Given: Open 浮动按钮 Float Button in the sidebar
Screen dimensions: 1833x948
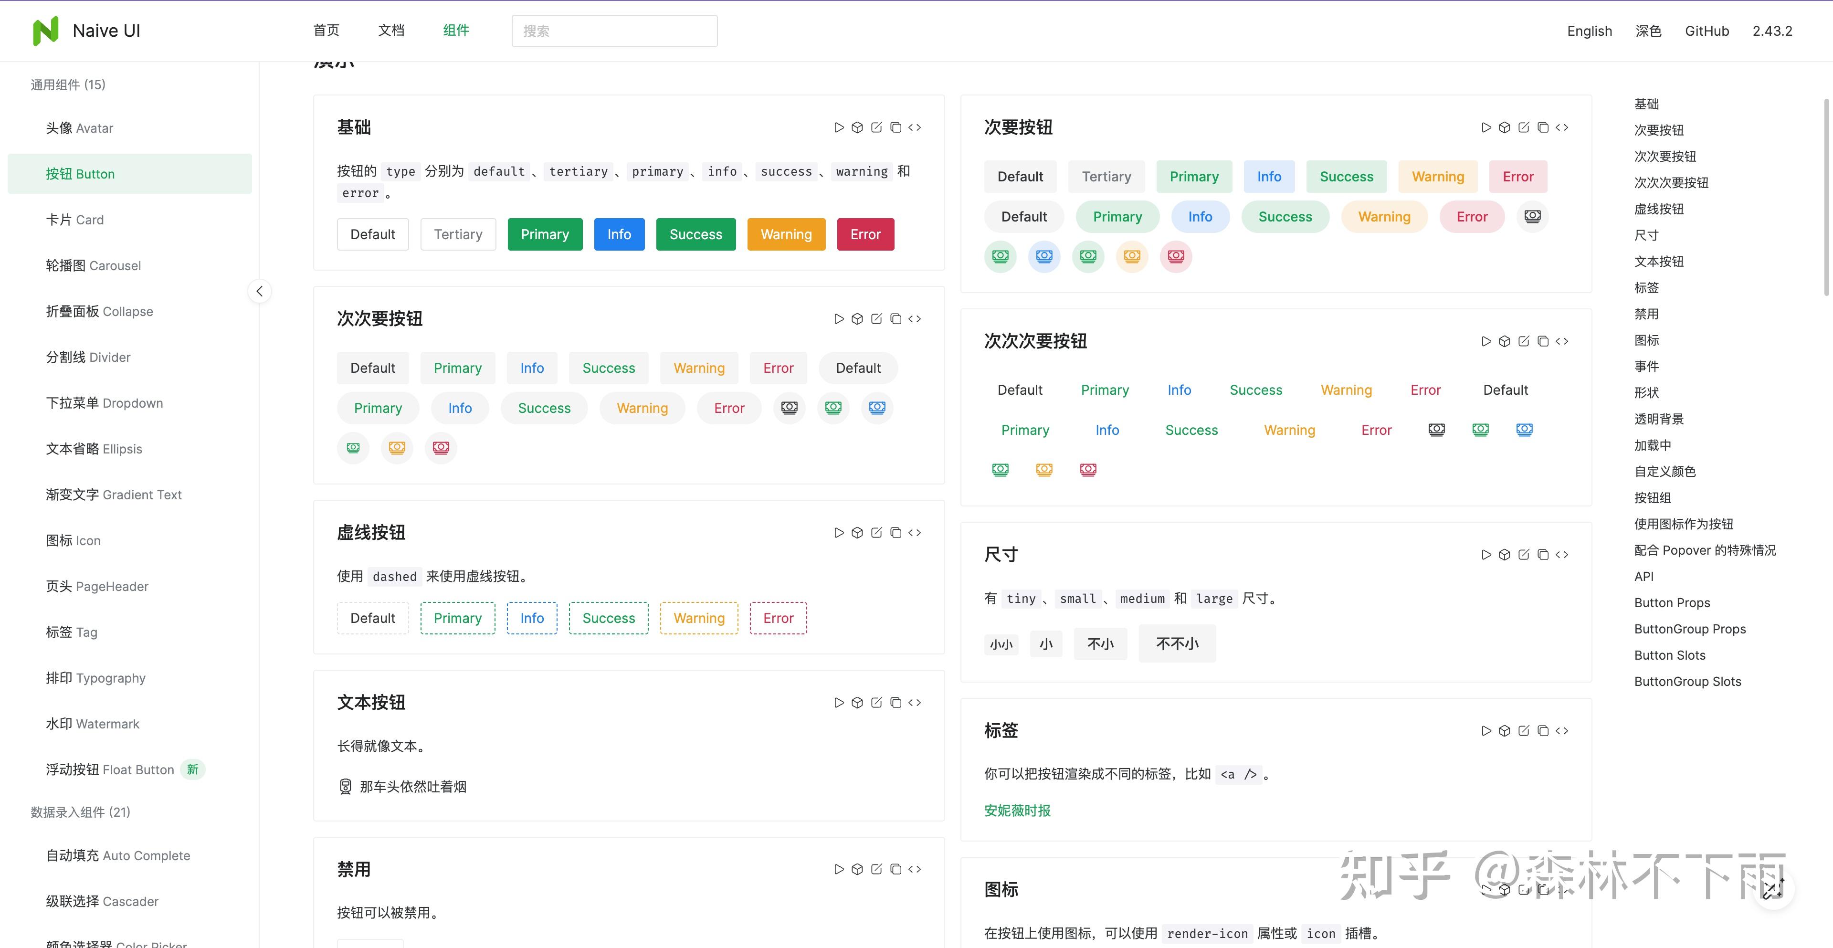Looking at the screenshot, I should point(129,769).
